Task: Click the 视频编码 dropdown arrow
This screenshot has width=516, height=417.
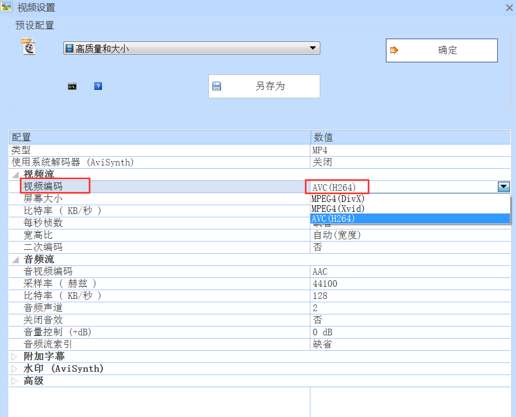Action: [503, 187]
